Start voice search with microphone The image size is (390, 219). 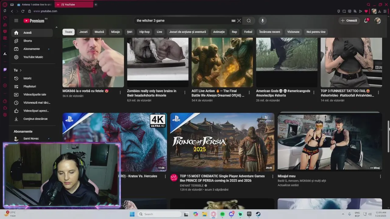263,21
